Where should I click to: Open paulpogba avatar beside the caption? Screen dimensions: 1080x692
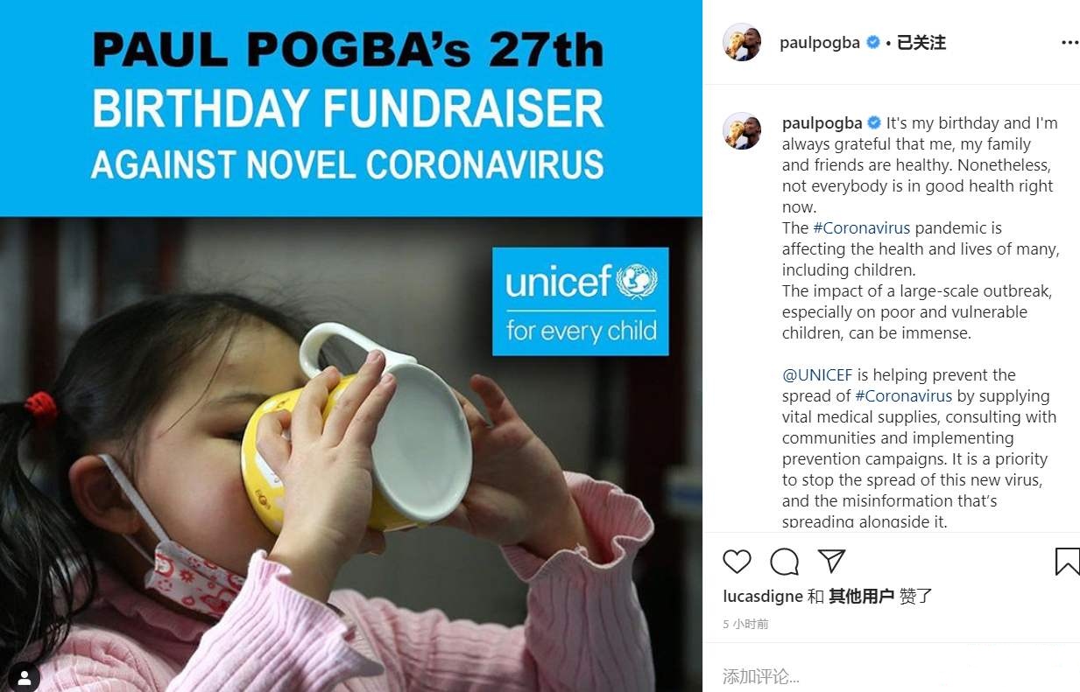(x=742, y=130)
